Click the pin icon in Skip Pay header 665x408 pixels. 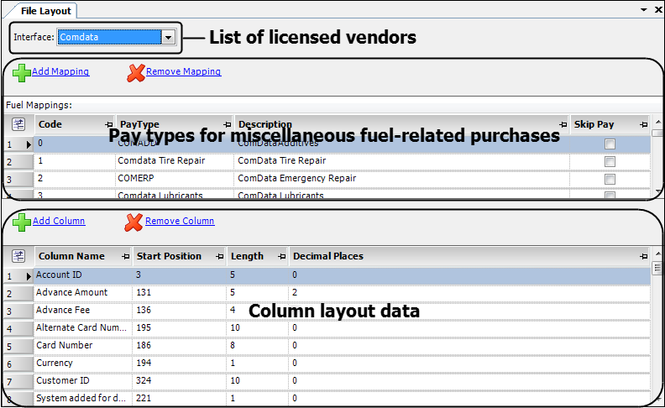click(x=643, y=125)
